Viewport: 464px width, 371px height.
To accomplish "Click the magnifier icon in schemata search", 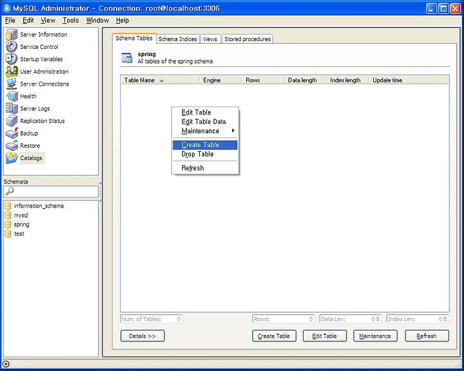I will 10,192.
